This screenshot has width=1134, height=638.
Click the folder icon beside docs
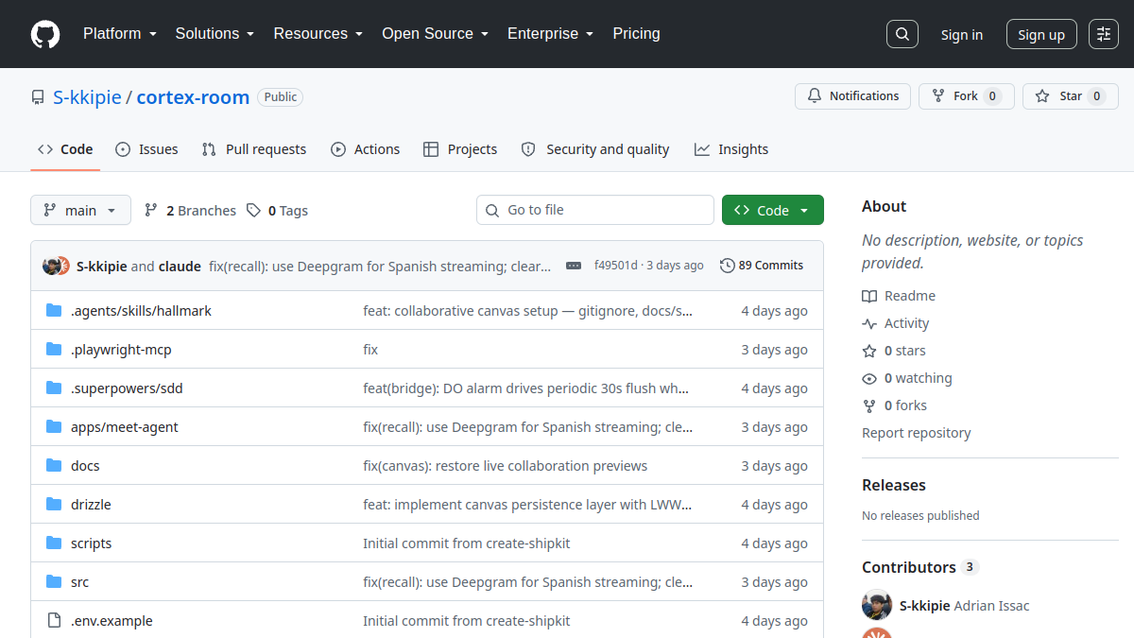(54, 466)
